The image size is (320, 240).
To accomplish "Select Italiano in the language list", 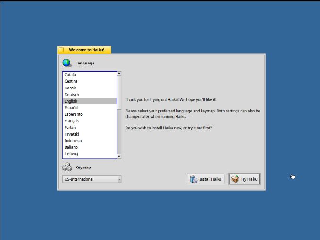I will 90,147.
